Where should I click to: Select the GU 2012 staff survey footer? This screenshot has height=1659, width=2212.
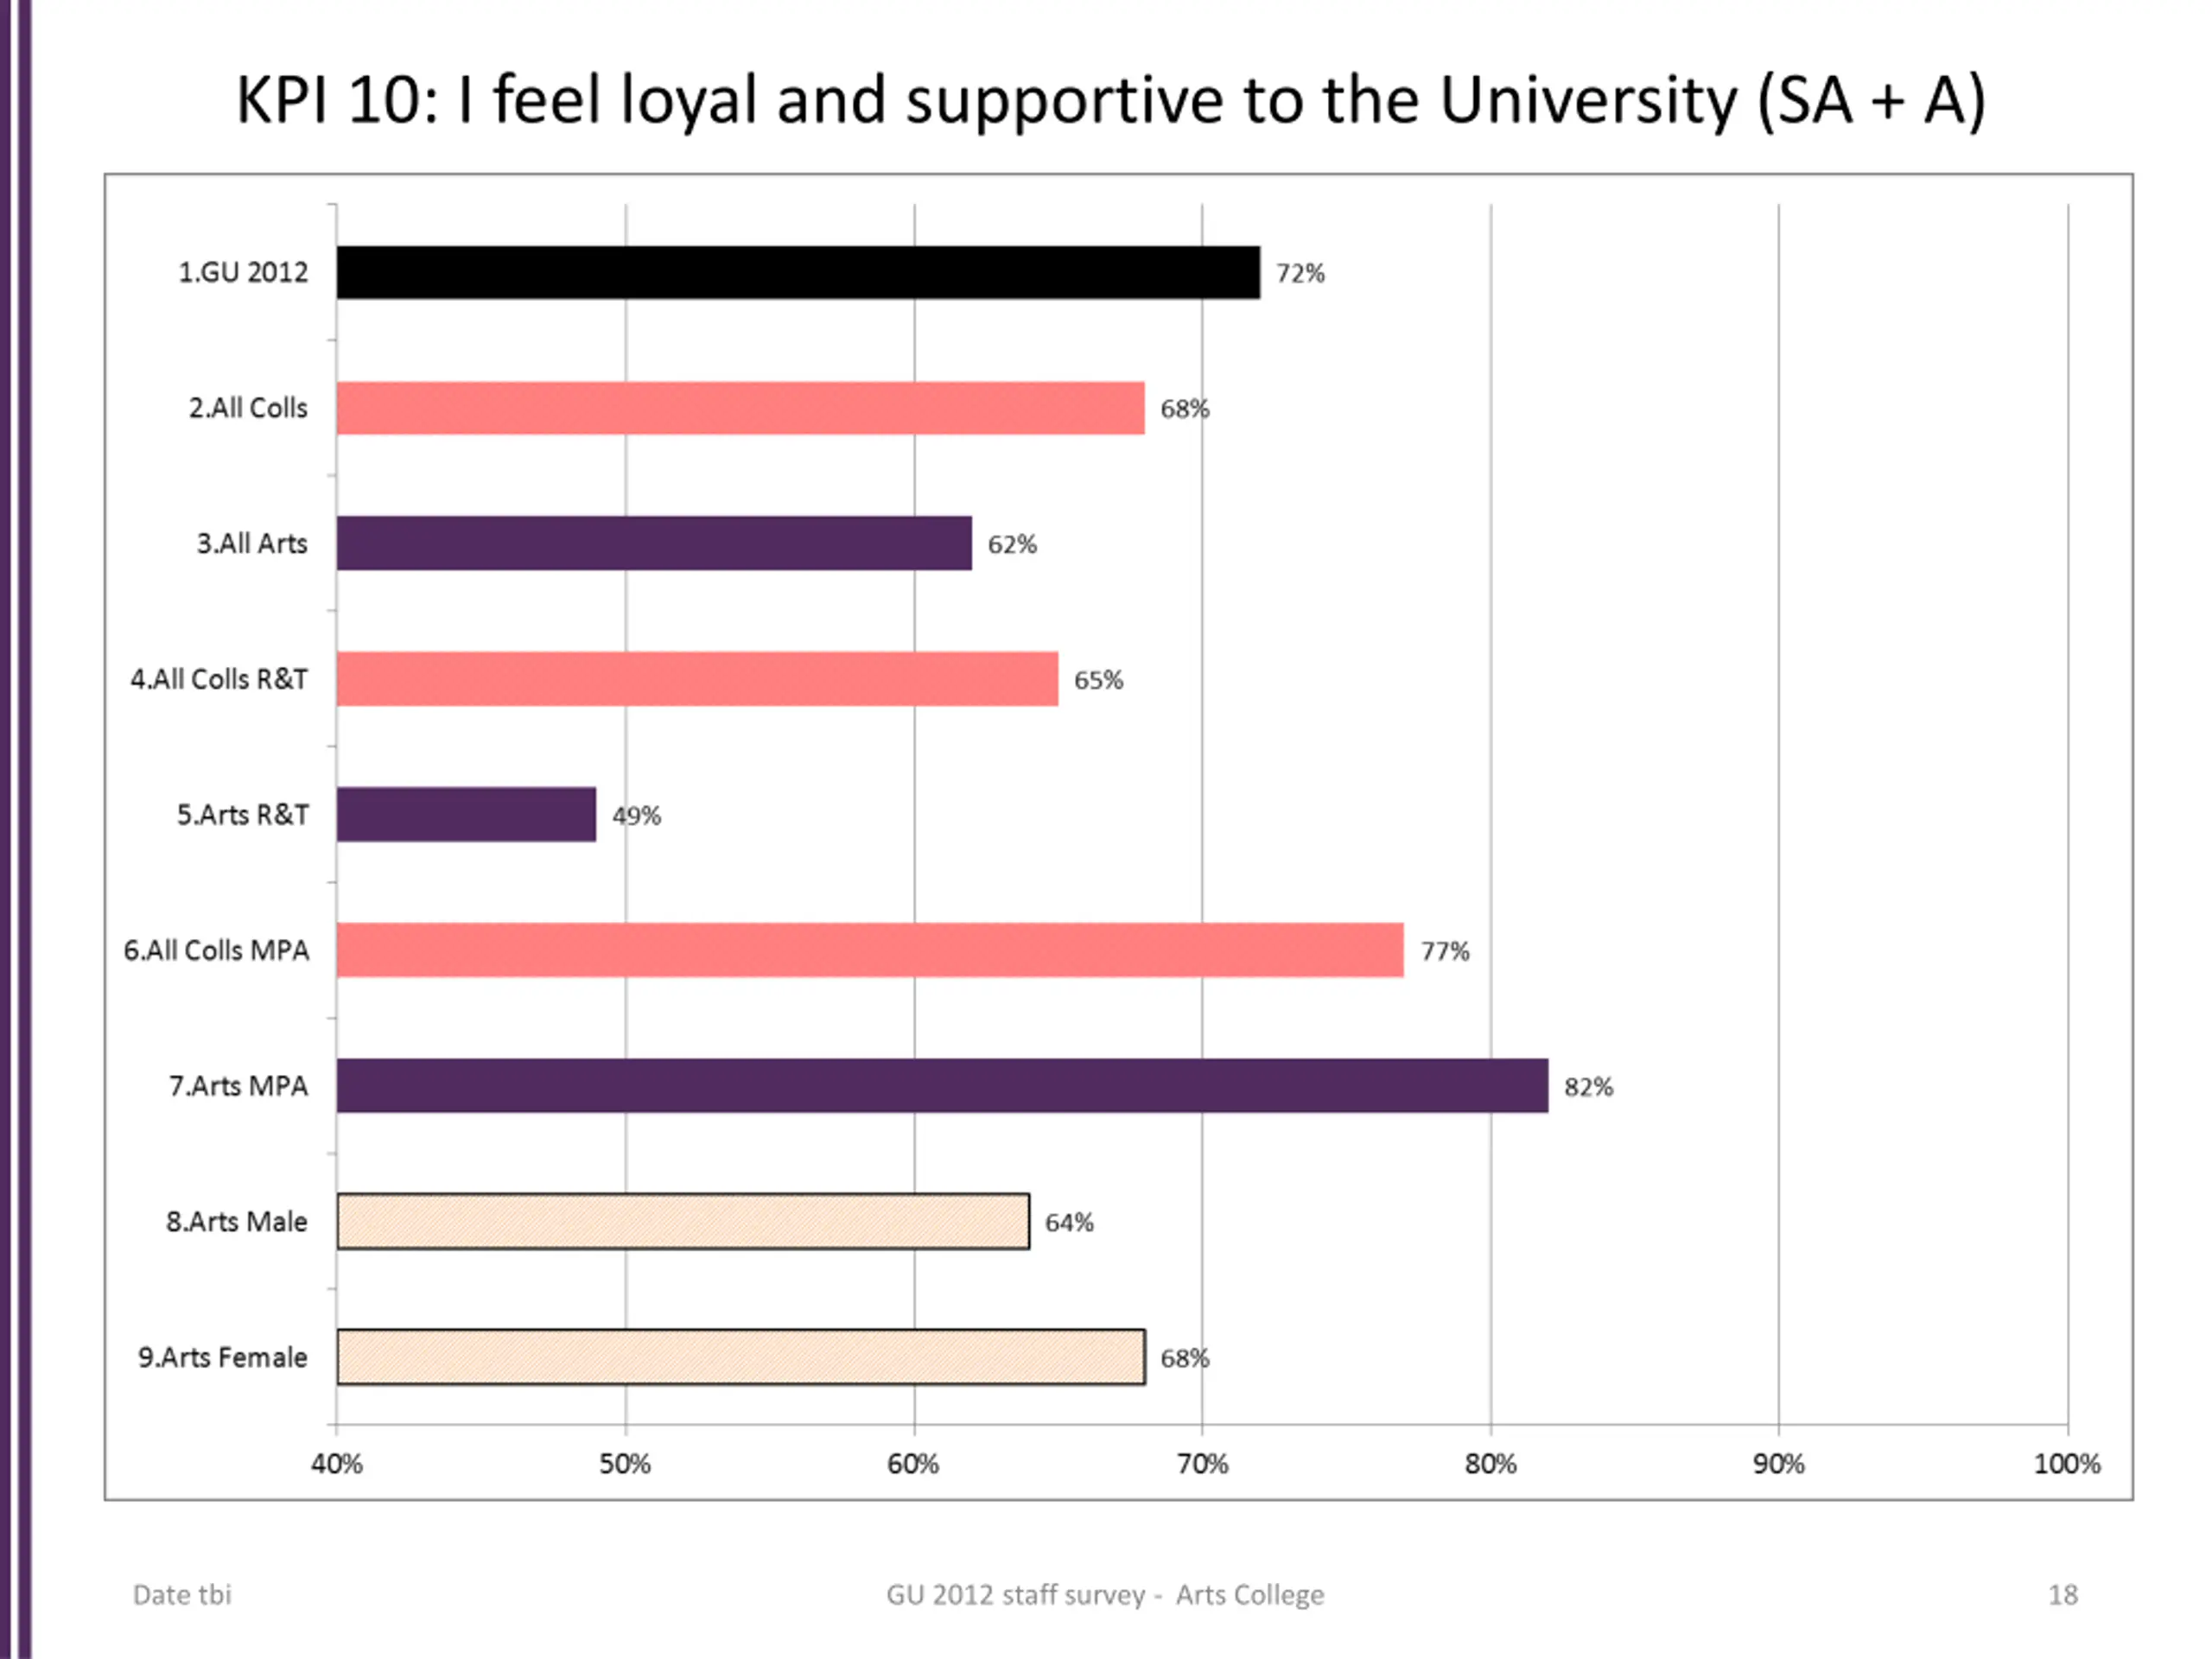click(1105, 1595)
